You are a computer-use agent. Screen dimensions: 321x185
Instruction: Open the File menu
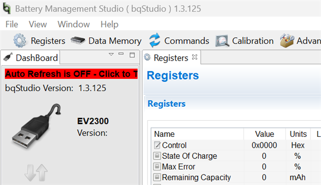[x=12, y=24]
